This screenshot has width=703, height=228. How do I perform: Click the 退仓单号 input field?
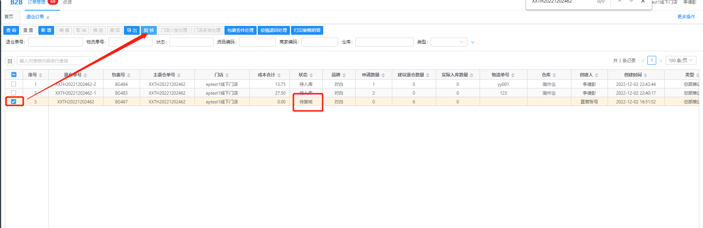56,42
